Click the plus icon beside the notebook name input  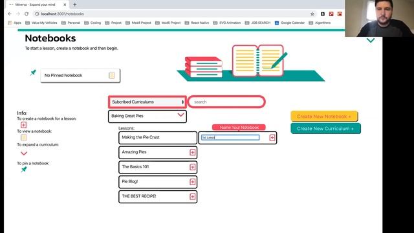pos(272,138)
